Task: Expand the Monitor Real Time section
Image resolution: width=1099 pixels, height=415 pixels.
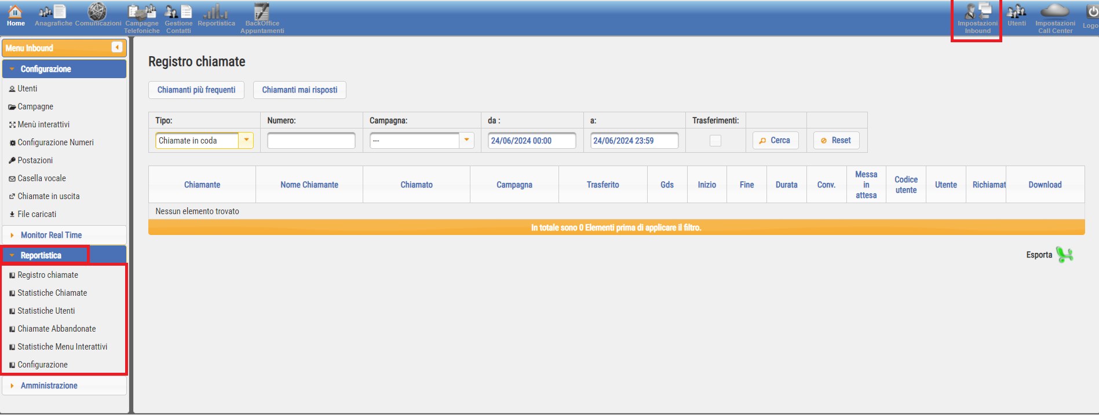Action: tap(51, 235)
